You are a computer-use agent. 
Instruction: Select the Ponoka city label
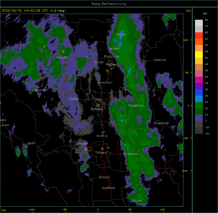pyautogui.click(x=121, y=34)
